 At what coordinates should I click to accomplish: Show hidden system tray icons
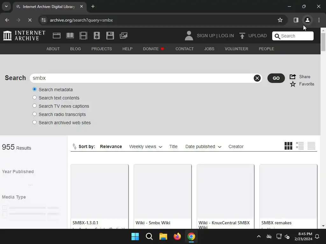[x=259, y=236]
